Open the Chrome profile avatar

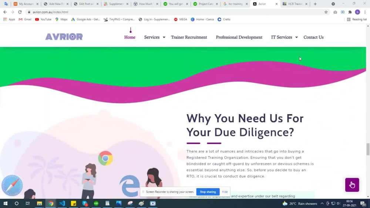(x=357, y=12)
